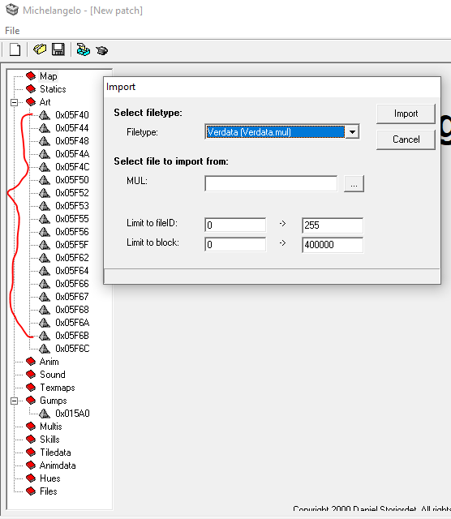Viewport: 451px width, 519px height.
Task: Click the Cancel button
Action: tap(406, 139)
